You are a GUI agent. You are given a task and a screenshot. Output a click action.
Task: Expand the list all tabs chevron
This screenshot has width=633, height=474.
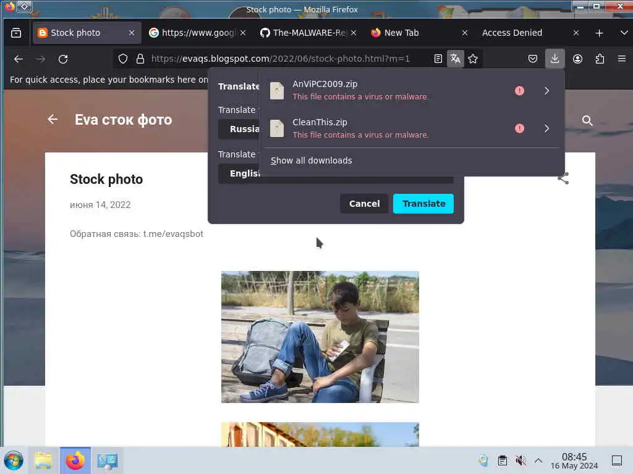624,33
